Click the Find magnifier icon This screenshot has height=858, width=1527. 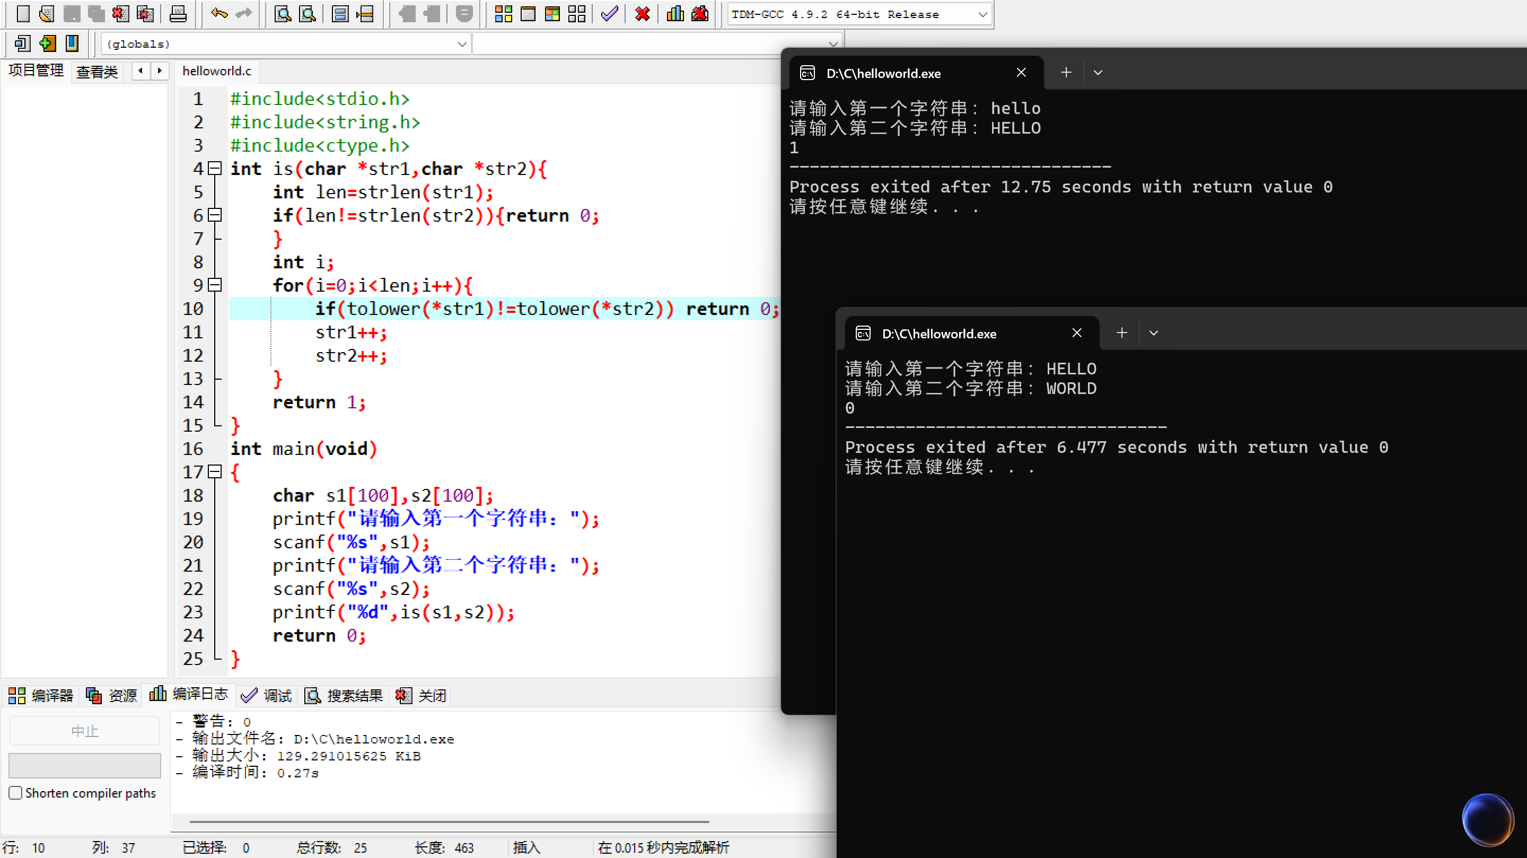[x=283, y=13]
